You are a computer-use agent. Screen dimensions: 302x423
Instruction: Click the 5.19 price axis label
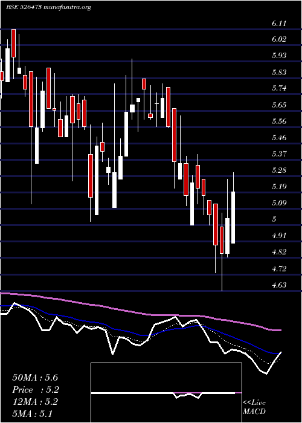click(x=279, y=187)
